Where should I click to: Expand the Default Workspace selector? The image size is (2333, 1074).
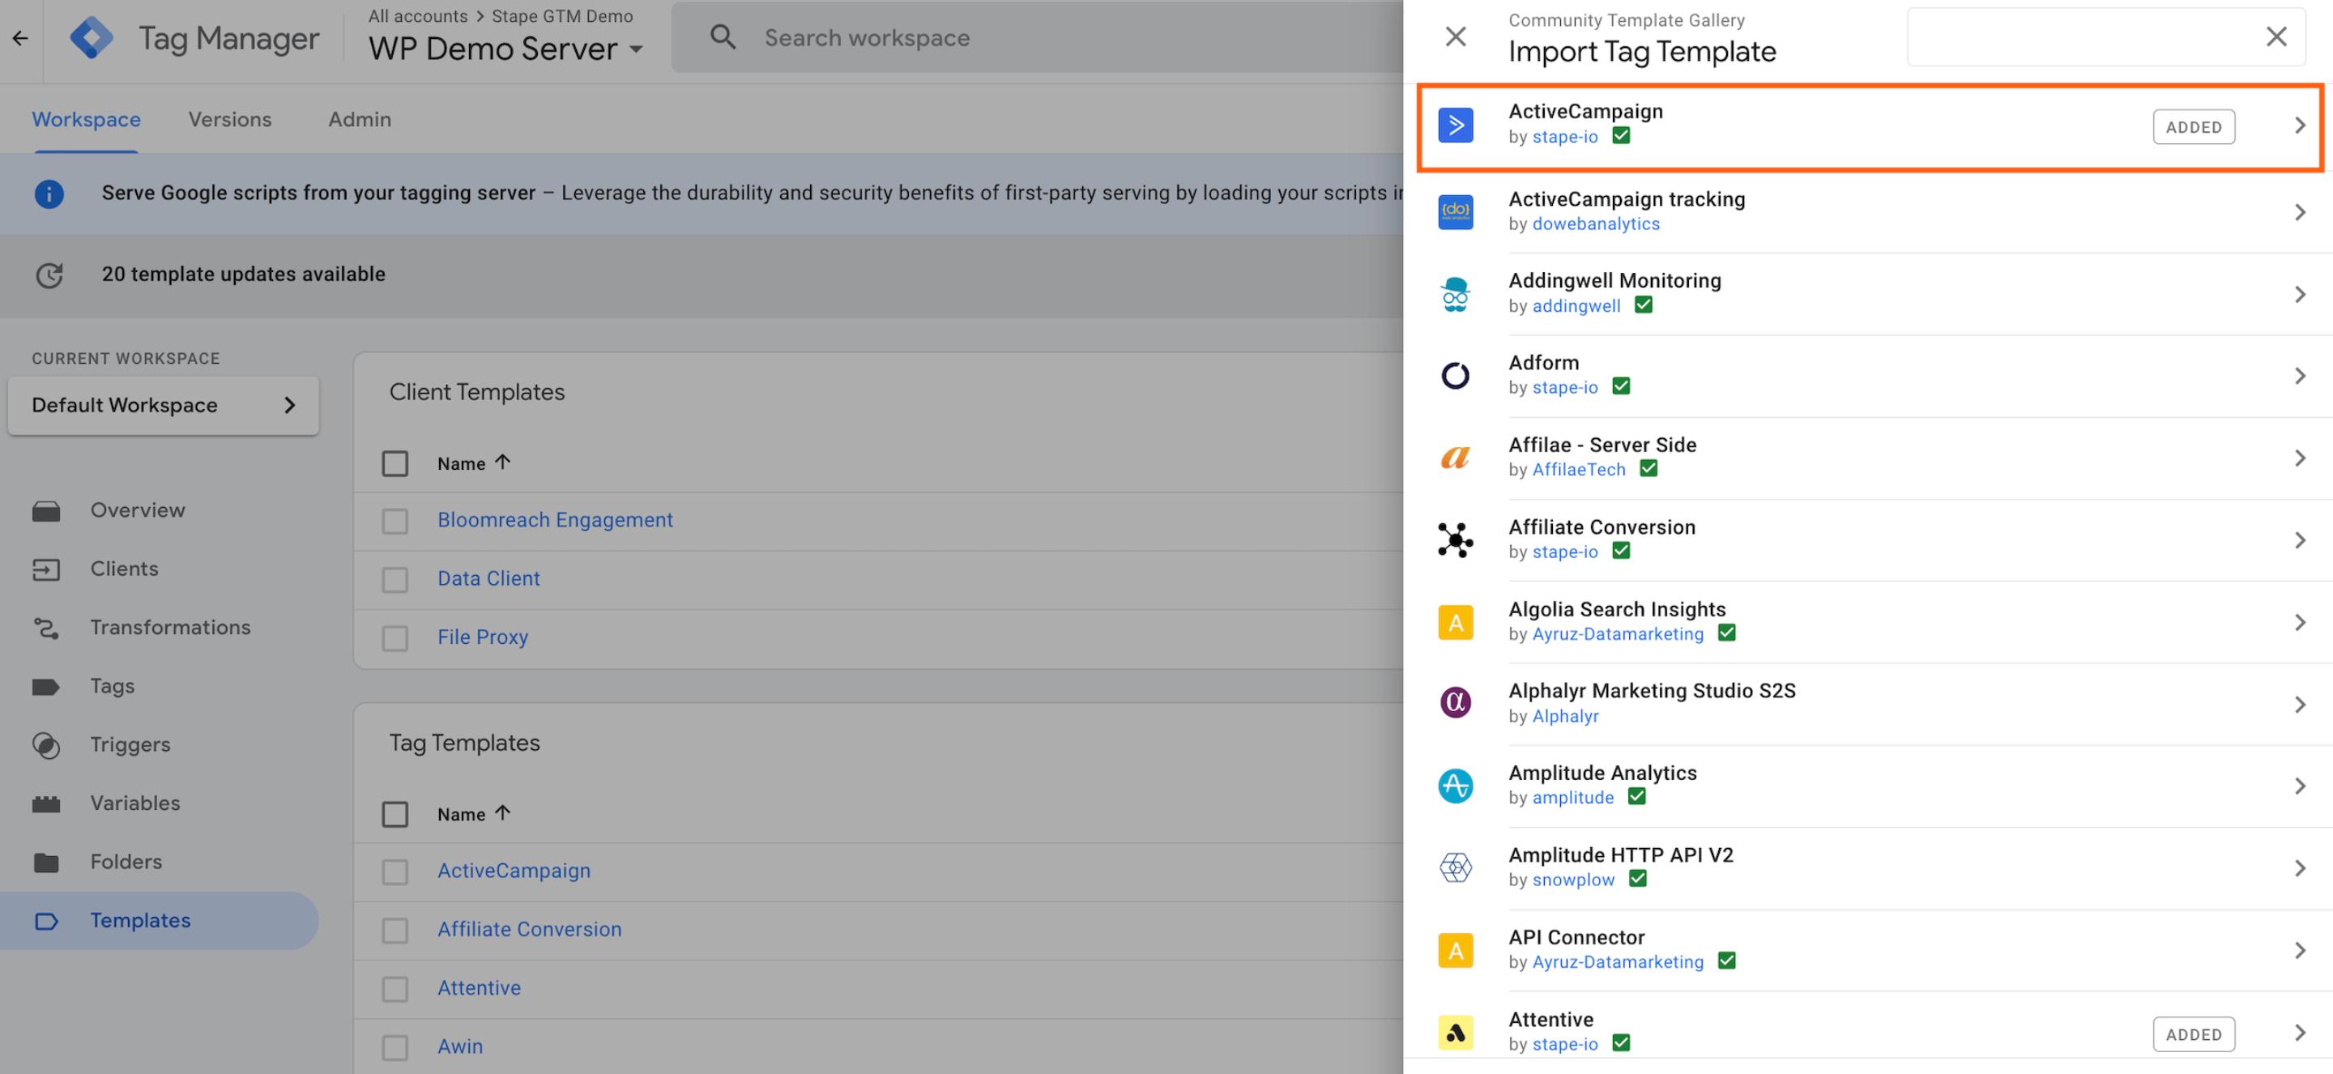pyautogui.click(x=163, y=405)
